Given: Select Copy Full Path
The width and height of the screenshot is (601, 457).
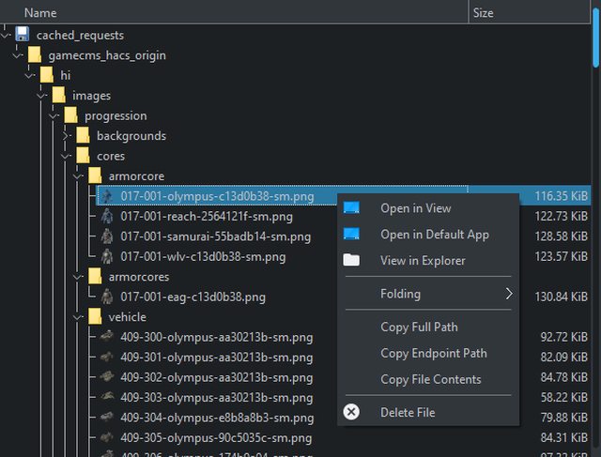Looking at the screenshot, I should coord(428,327).
